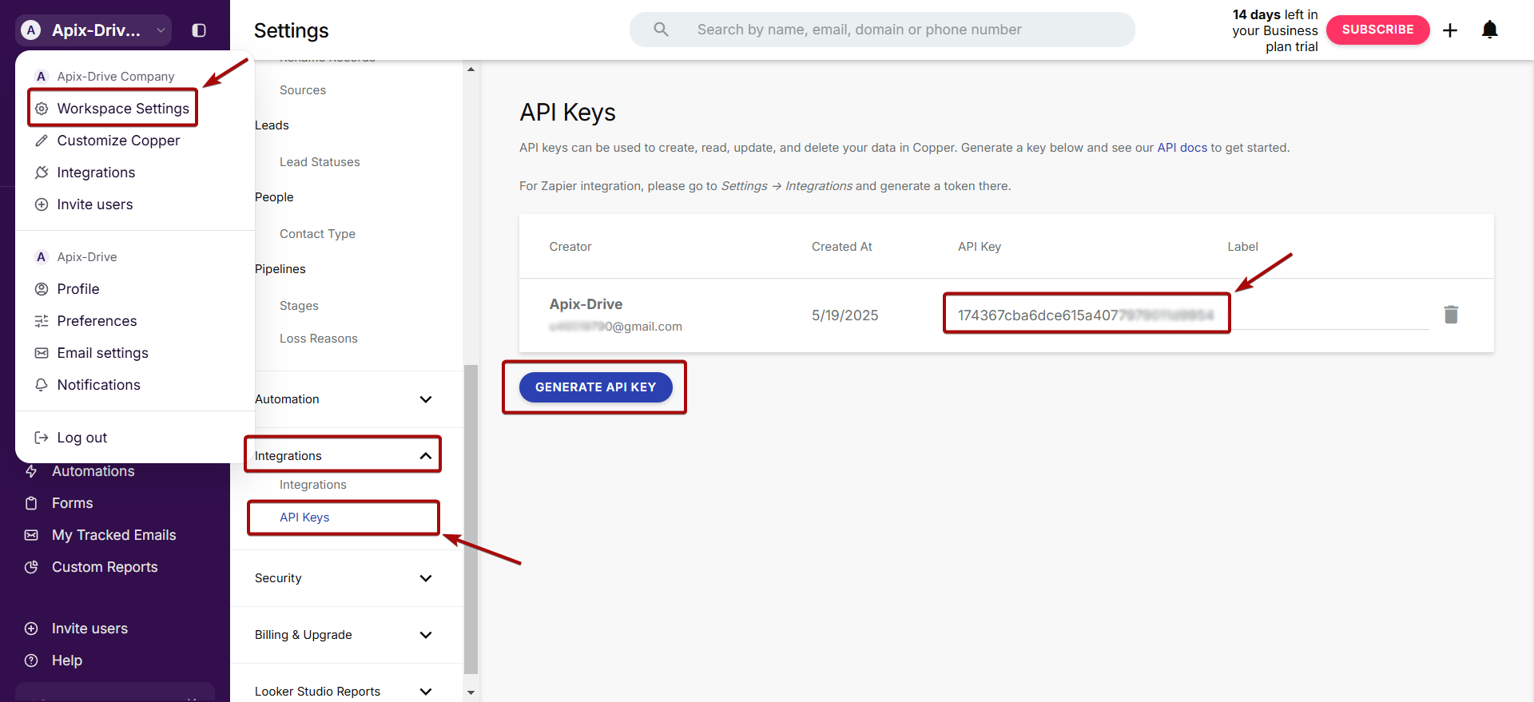
Task: Click the Integrations plug icon in menu
Action: (x=42, y=173)
